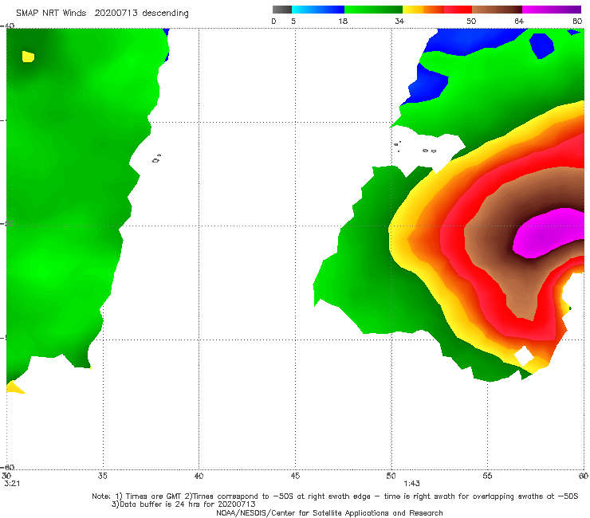
Task: Click the red segment of the color bar
Action: [x=458, y=10]
